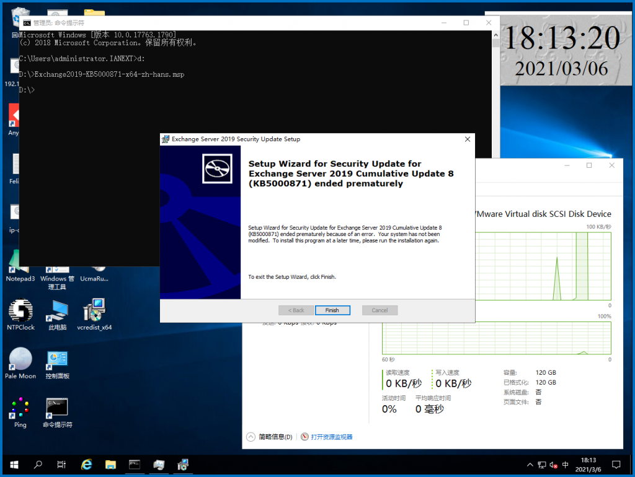
Task: Unmute the volume in the system tray
Action: click(x=553, y=465)
